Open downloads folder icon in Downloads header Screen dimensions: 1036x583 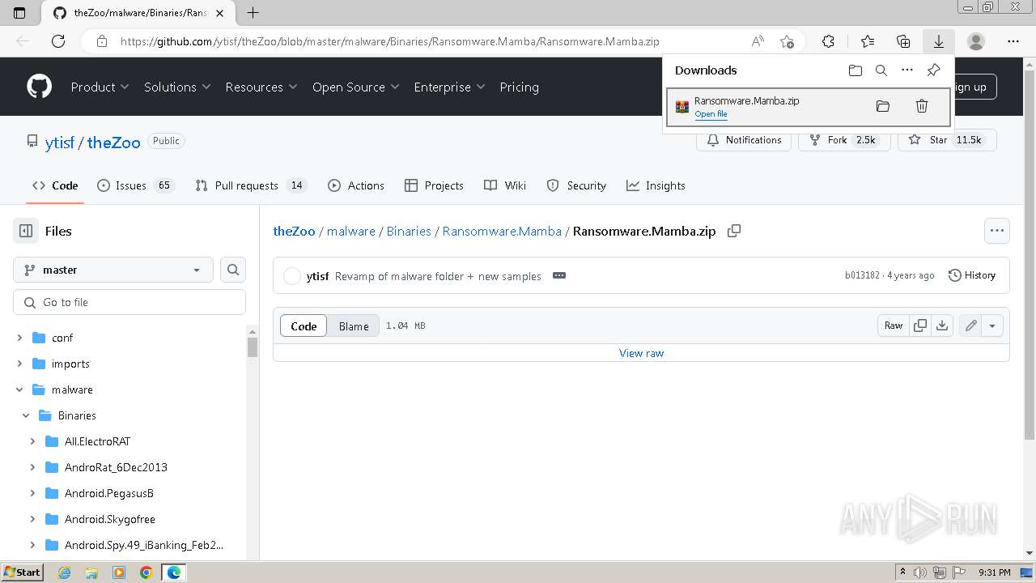(x=856, y=70)
